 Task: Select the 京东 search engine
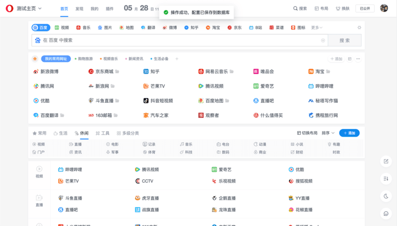coord(234,28)
